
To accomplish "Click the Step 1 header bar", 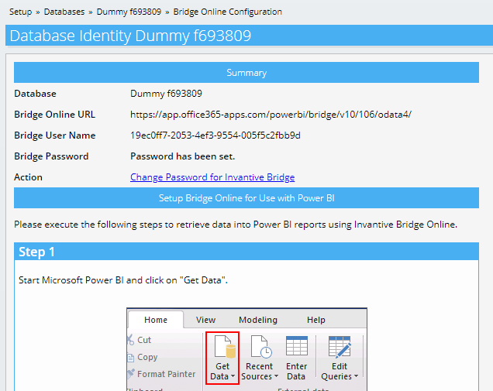I will [x=246, y=252].
